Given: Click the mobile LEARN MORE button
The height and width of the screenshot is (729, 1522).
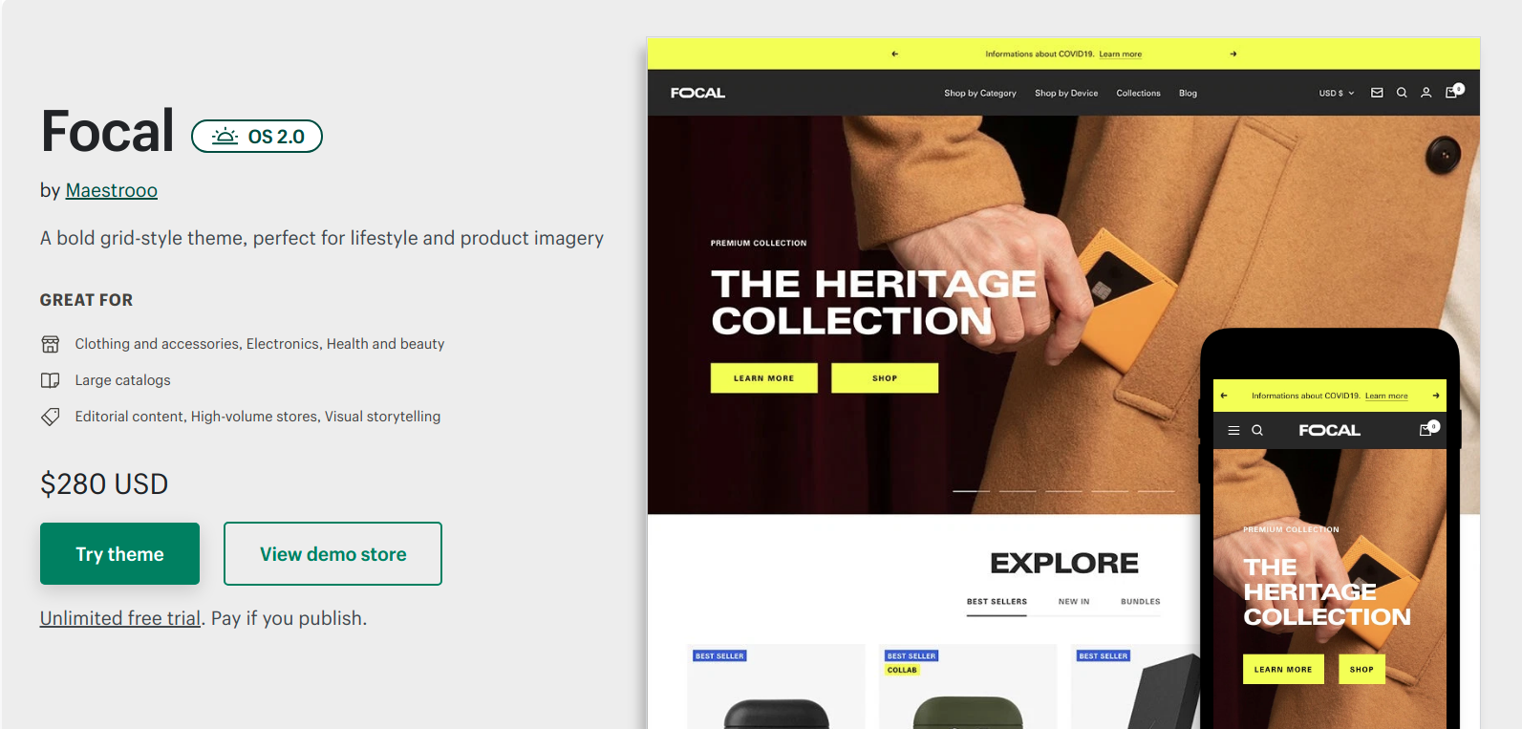Looking at the screenshot, I should [1283, 670].
